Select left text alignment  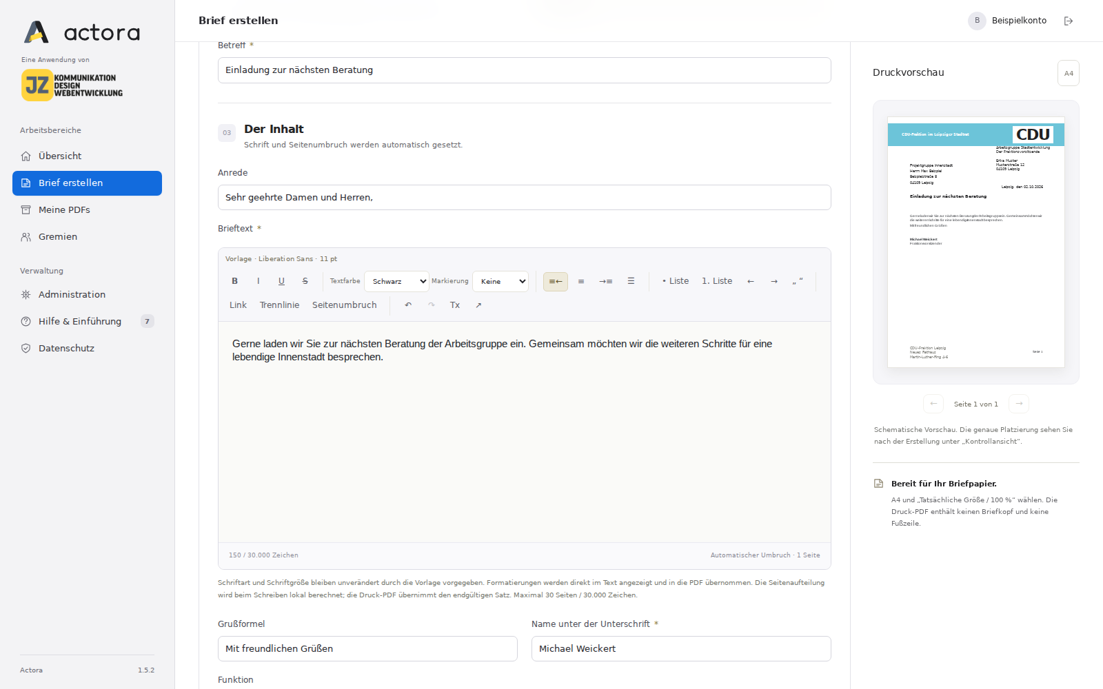556,282
